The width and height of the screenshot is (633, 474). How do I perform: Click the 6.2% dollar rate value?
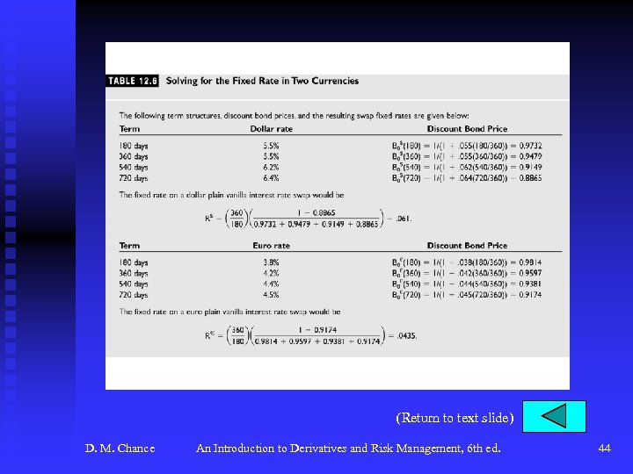pos(271,168)
